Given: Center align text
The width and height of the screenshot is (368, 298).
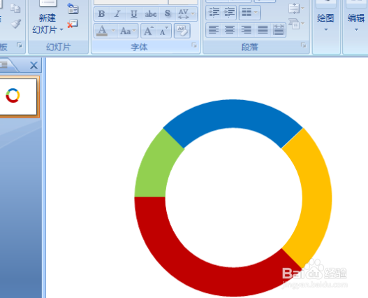Looking at the screenshot, I should (230, 30).
